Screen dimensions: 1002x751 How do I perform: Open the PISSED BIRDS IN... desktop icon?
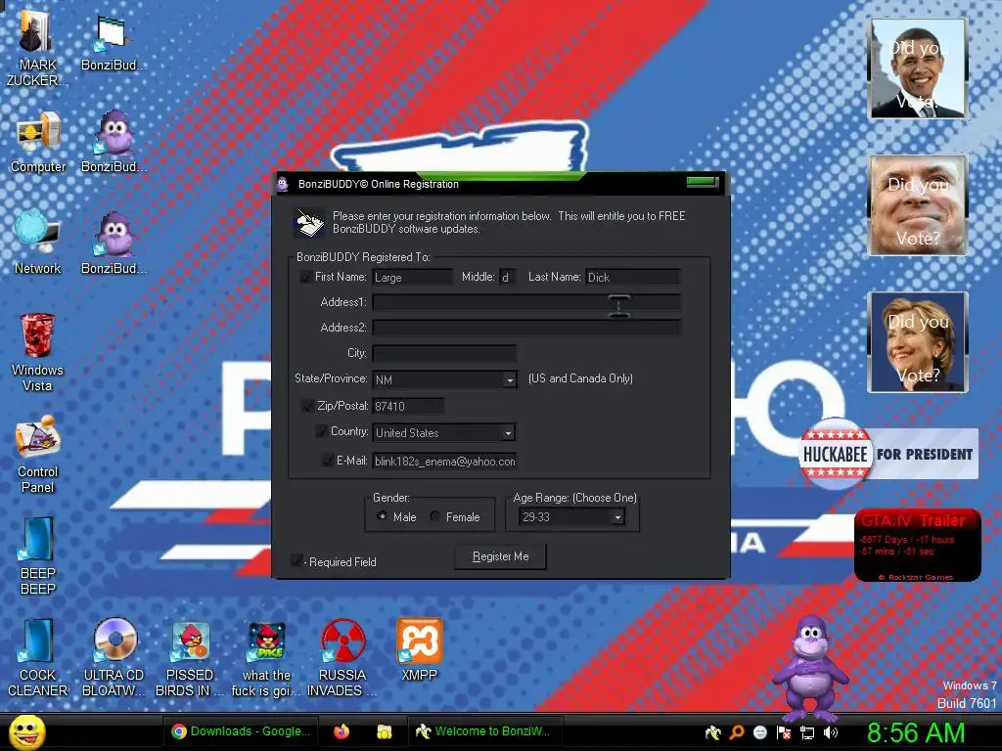tap(190, 658)
